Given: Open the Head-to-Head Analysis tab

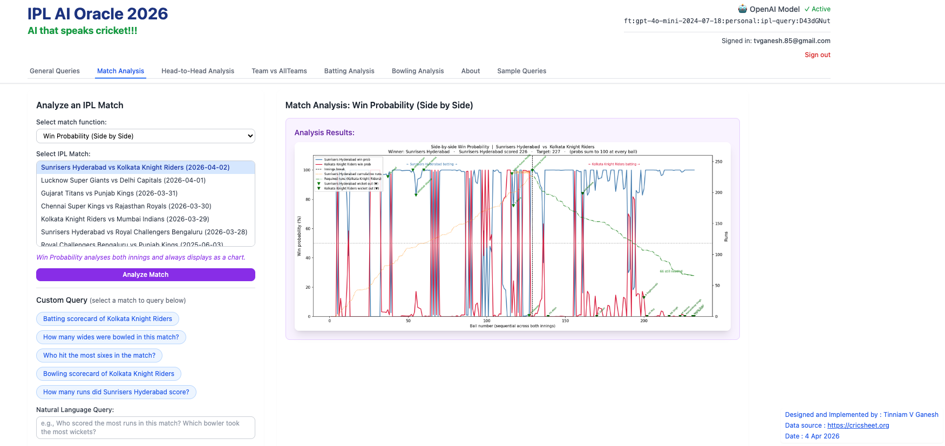Looking at the screenshot, I should (x=198, y=71).
